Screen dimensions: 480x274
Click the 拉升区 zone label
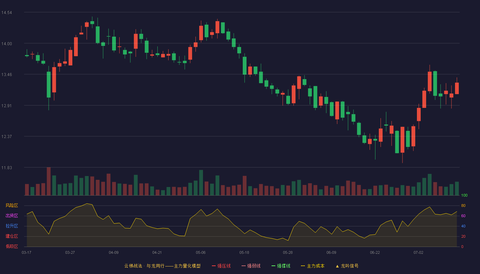coord(12,226)
